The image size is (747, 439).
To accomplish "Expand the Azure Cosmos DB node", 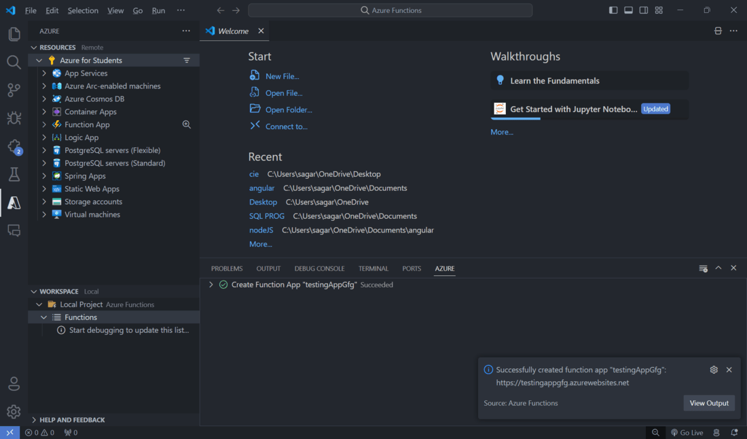I will 44,99.
